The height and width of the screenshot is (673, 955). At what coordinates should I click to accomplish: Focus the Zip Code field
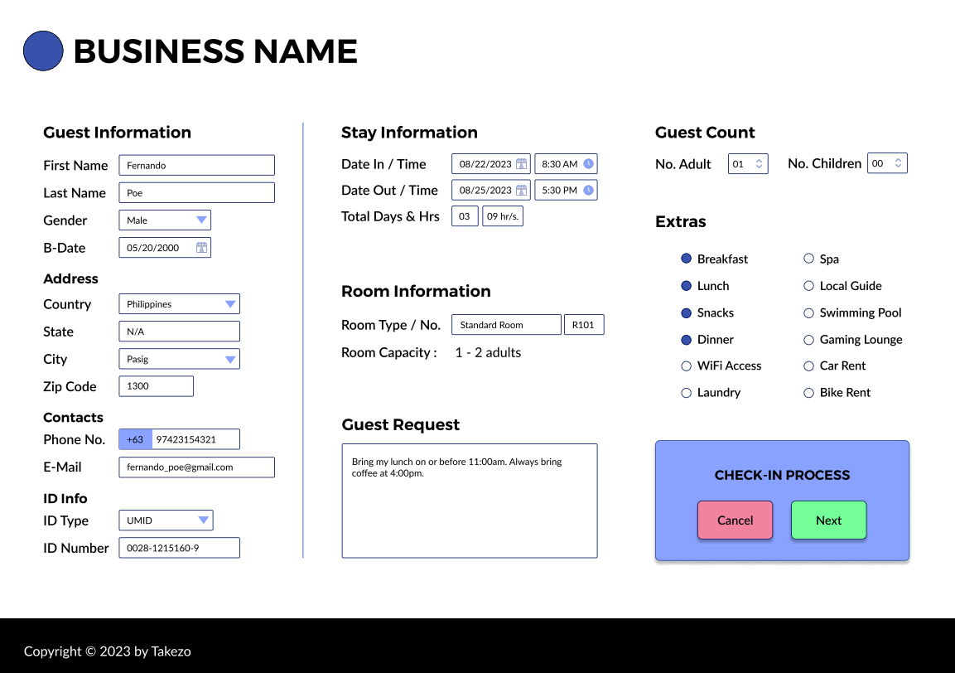pyautogui.click(x=157, y=386)
